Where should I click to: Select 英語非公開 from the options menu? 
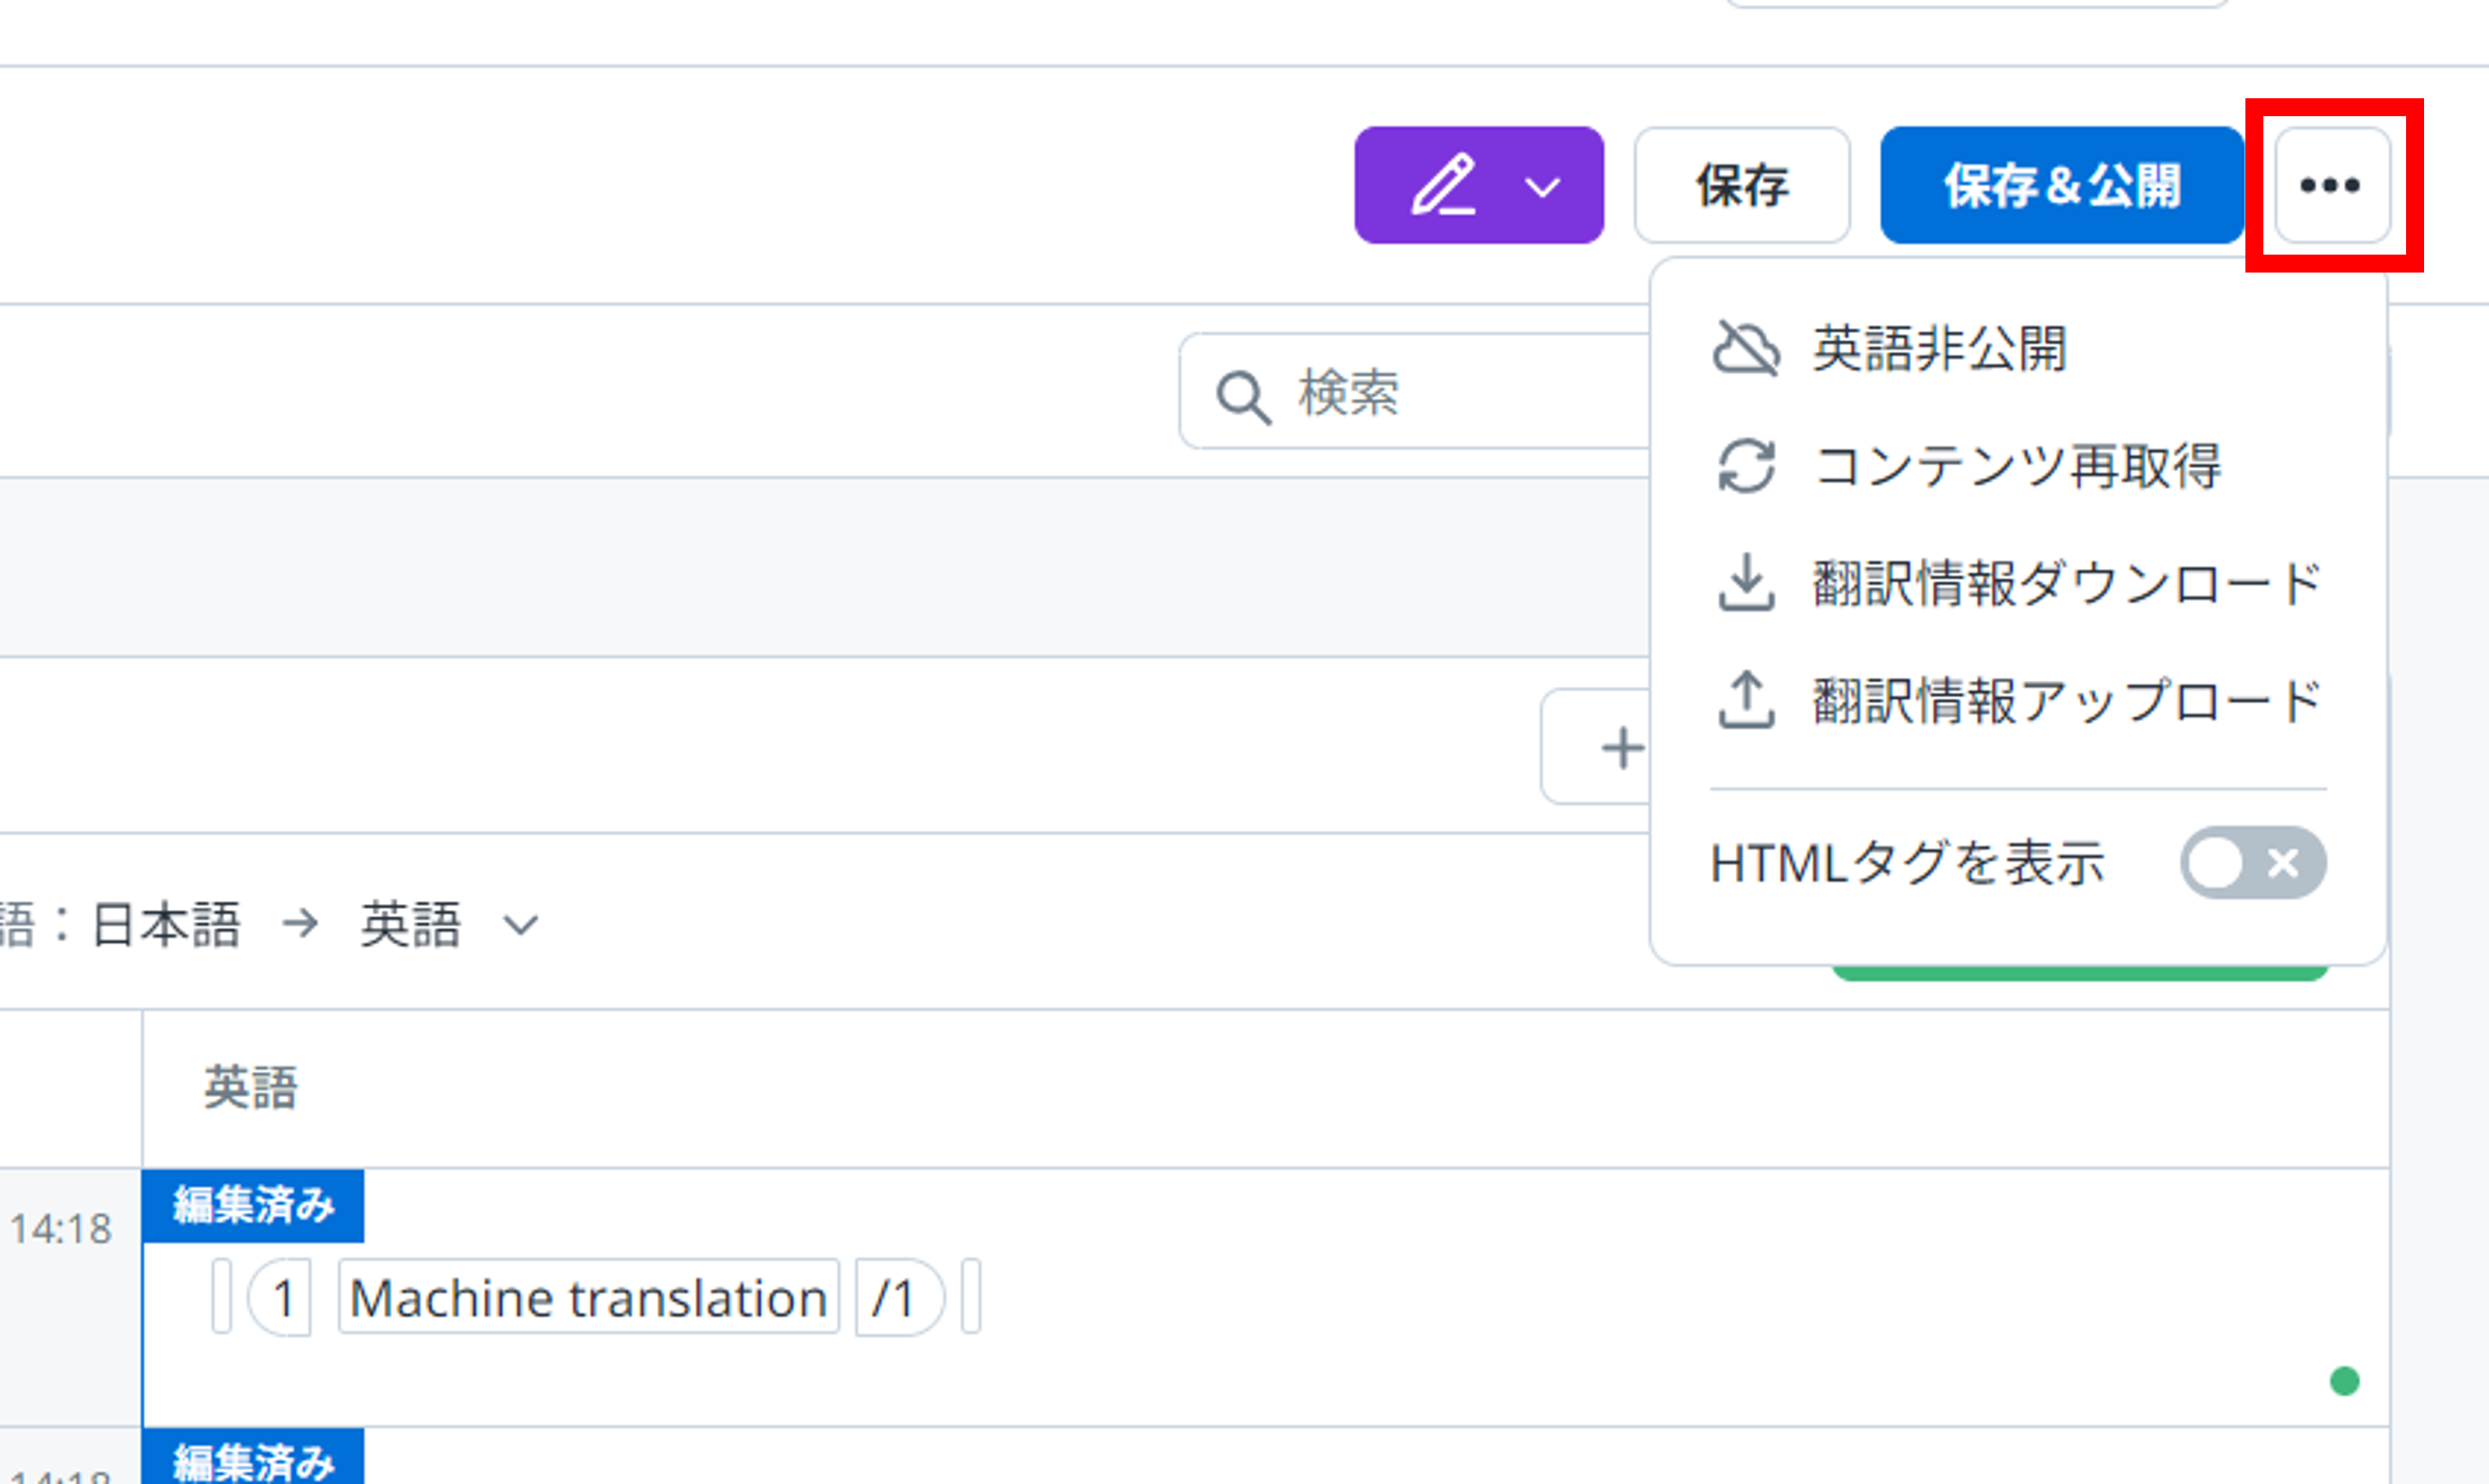[1941, 348]
